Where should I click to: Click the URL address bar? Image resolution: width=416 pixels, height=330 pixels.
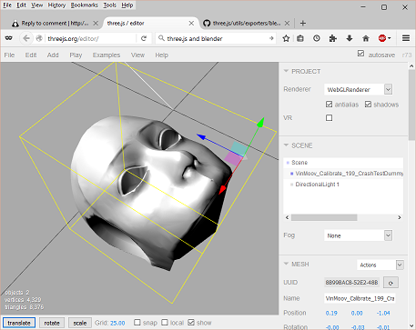pyautogui.click(x=91, y=38)
